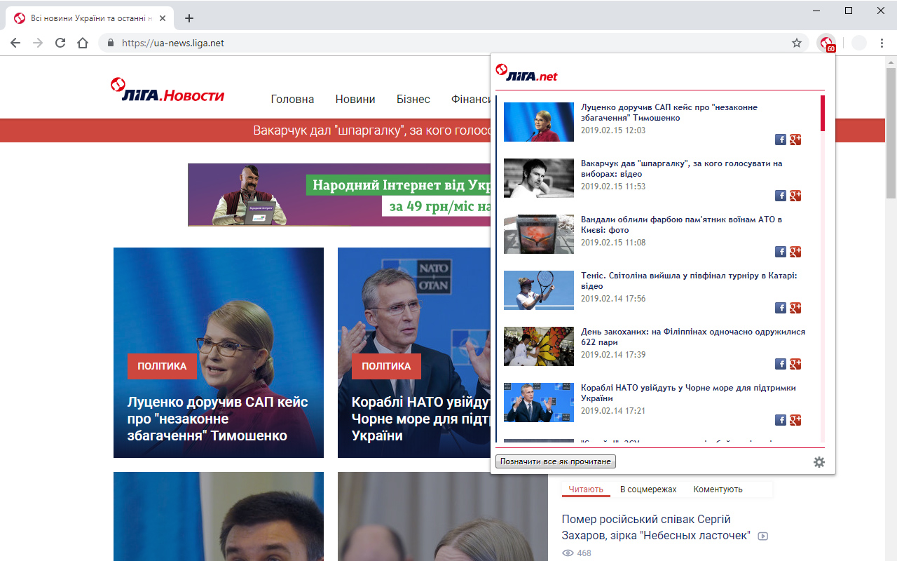897x561 pixels.
Task: Open popup headline about Луценко and Тимошенко
Action: pyautogui.click(x=669, y=112)
